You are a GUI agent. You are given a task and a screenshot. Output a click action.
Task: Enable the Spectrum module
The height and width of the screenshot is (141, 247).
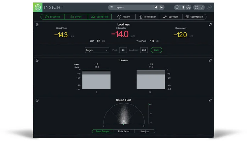[x=171, y=17]
